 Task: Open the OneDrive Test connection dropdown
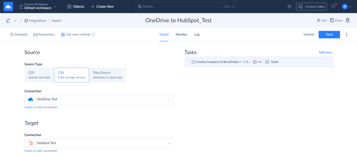pyautogui.click(x=99, y=99)
